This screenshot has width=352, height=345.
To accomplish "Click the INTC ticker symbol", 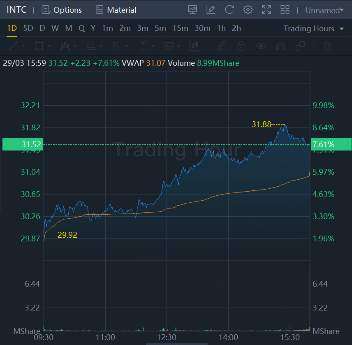I will [16, 10].
